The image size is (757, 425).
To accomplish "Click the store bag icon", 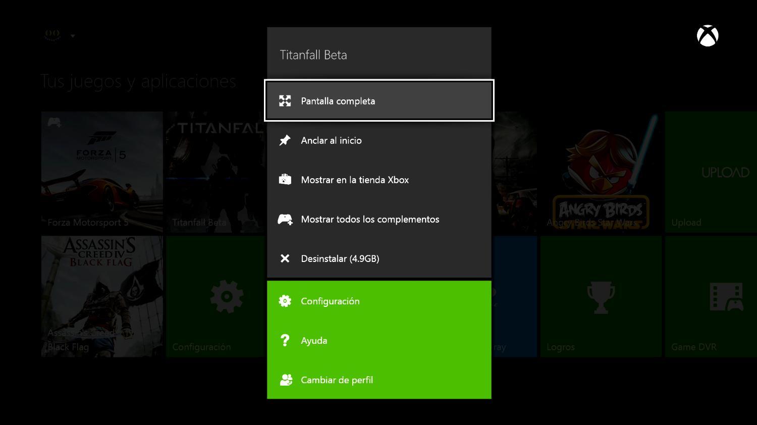I will pos(285,179).
